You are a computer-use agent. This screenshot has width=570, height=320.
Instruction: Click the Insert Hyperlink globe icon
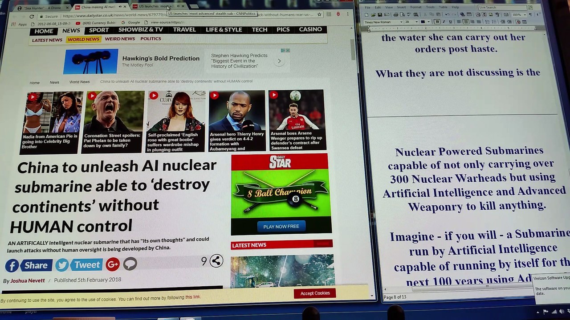coord(463,15)
